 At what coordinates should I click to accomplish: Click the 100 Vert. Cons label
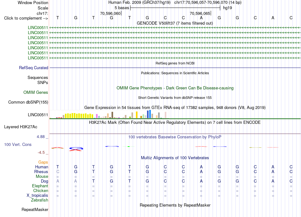pos(18,145)
